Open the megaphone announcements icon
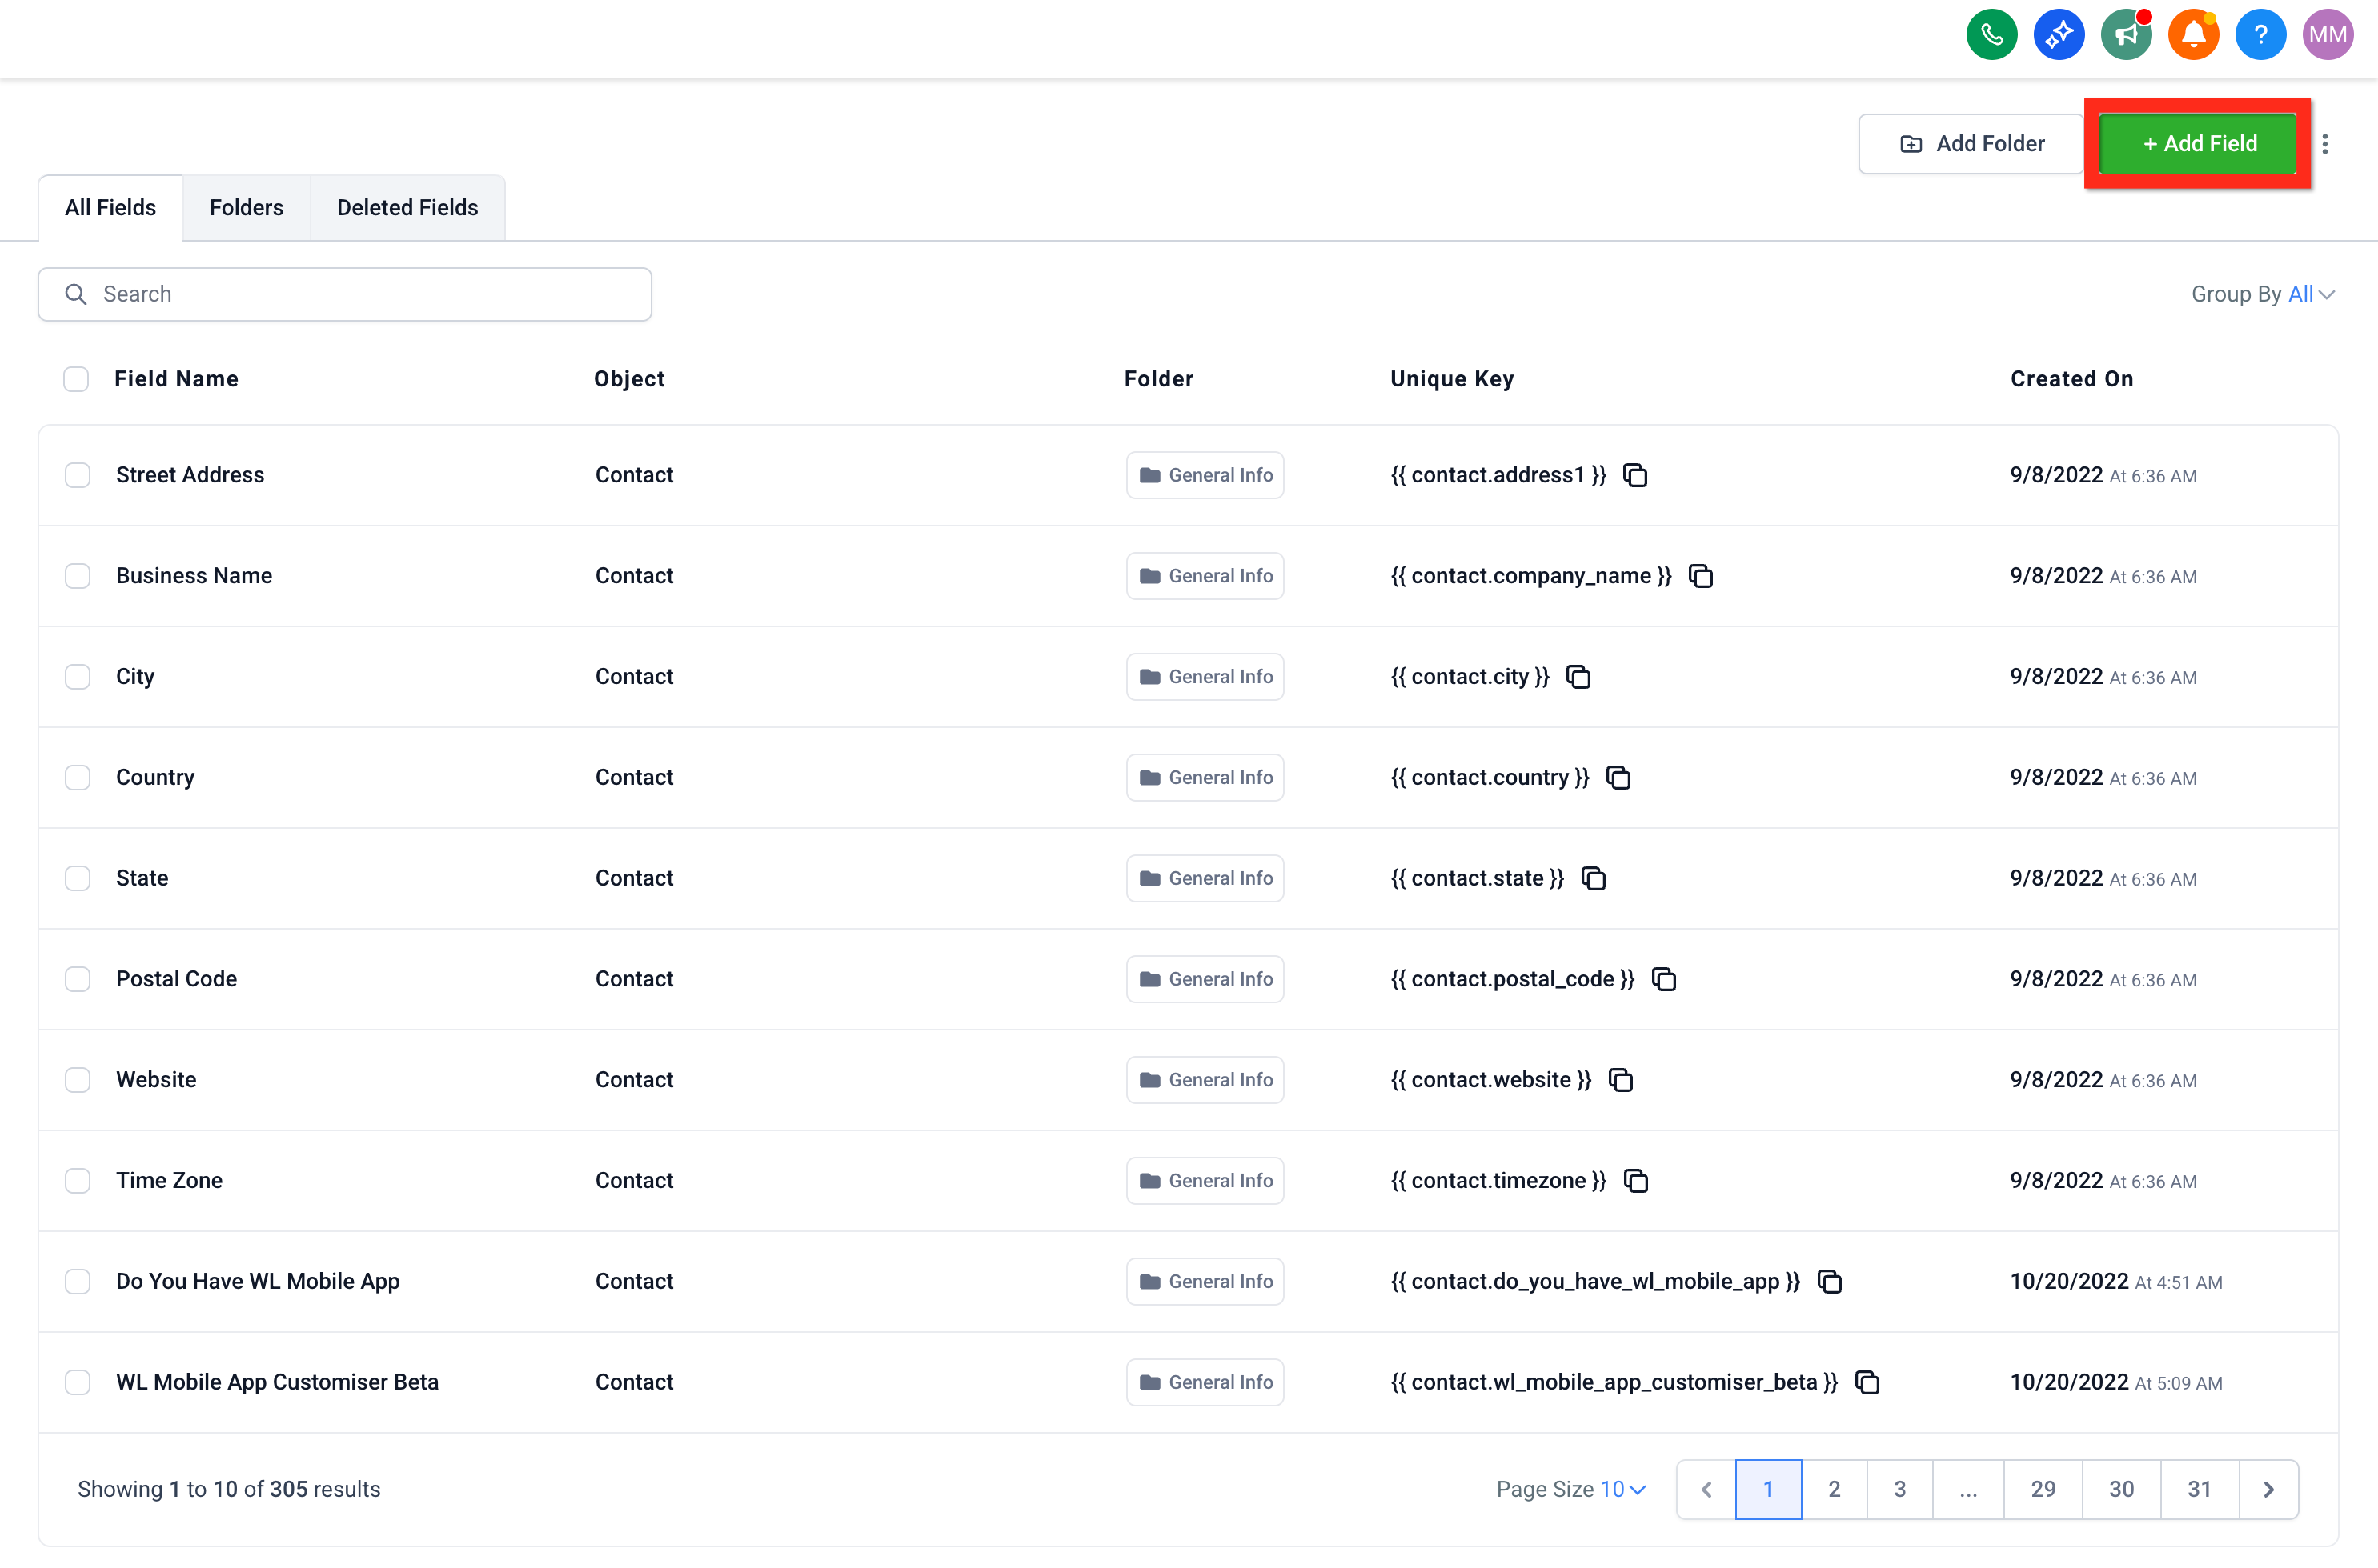The height and width of the screenshot is (1568, 2378). 2126,35
